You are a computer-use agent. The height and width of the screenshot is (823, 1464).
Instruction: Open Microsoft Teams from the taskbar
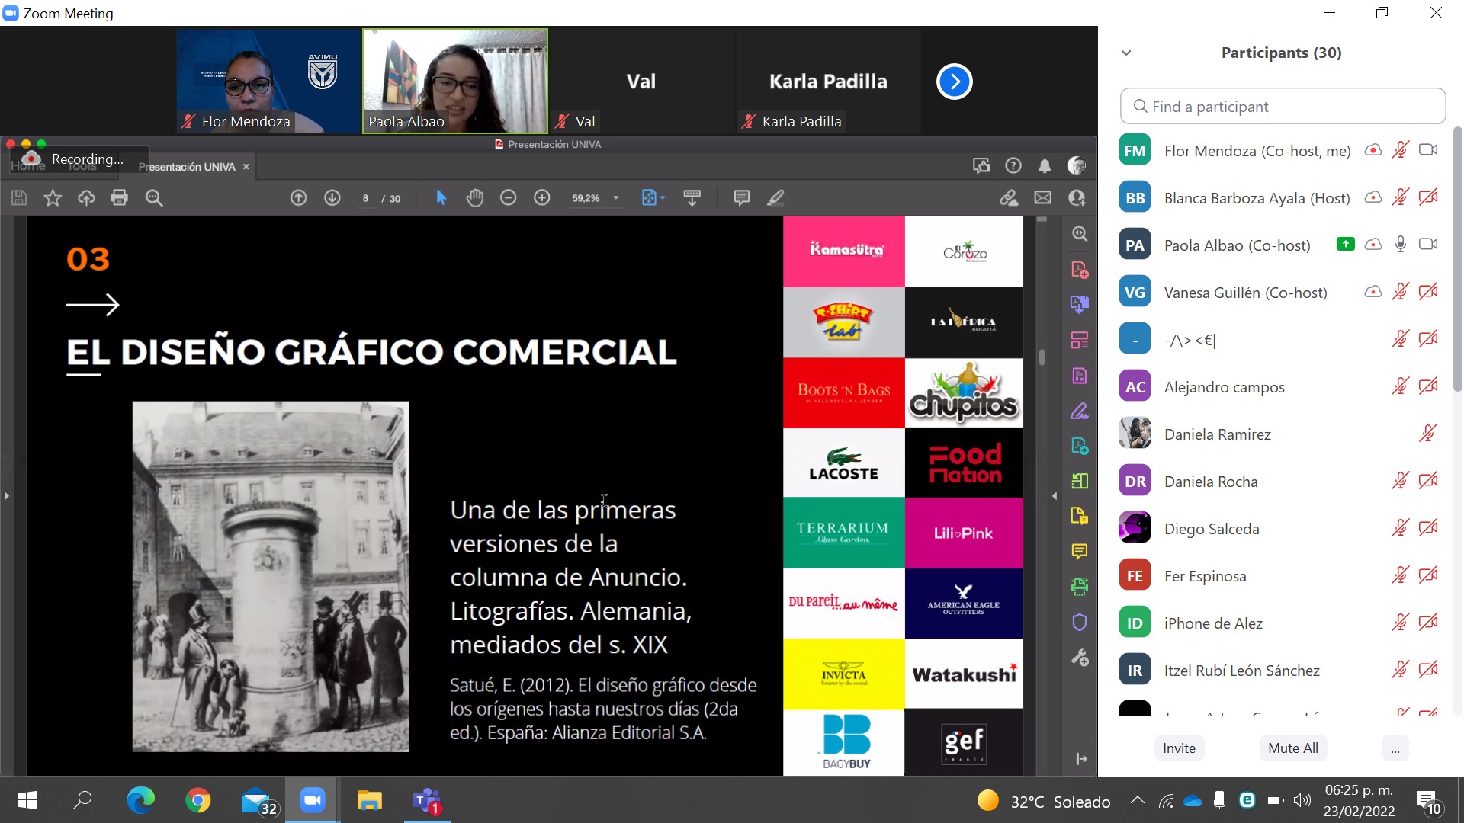[x=427, y=800]
